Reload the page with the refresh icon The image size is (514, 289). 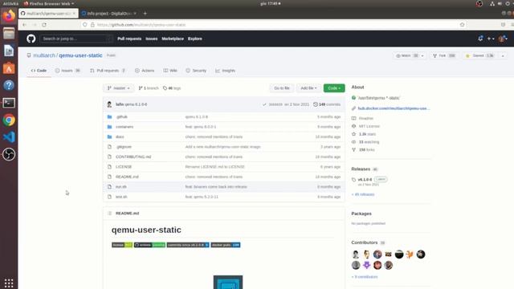pyautogui.click(x=44, y=25)
